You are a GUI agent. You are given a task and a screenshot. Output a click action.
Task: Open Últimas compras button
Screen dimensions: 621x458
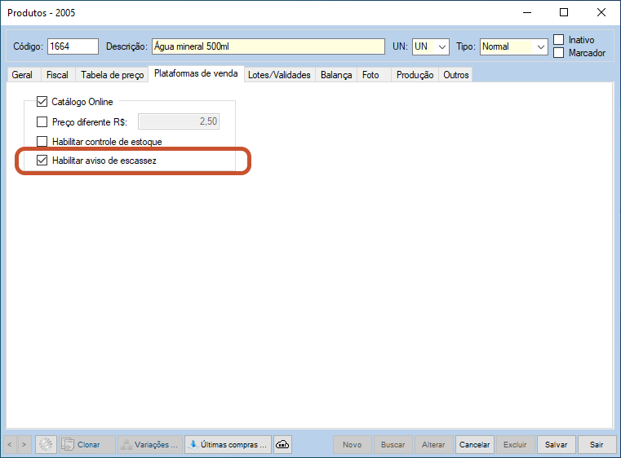tap(228, 444)
